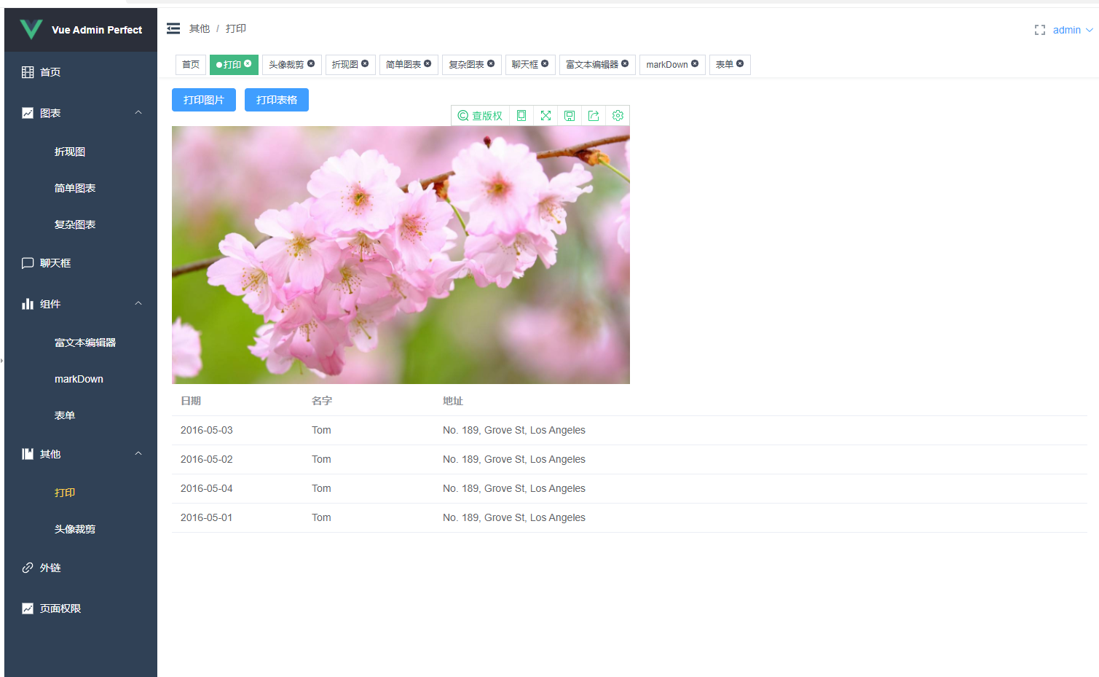Click the Tom cell in 2016-05-01 row
Screen dimensions: 1099x677
coord(321,517)
